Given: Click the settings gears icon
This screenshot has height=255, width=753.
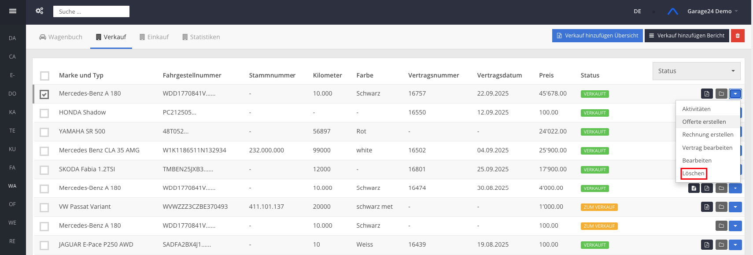Looking at the screenshot, I should (x=40, y=11).
